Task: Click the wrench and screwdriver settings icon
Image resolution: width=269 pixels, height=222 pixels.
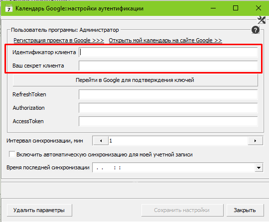Action: point(262,20)
